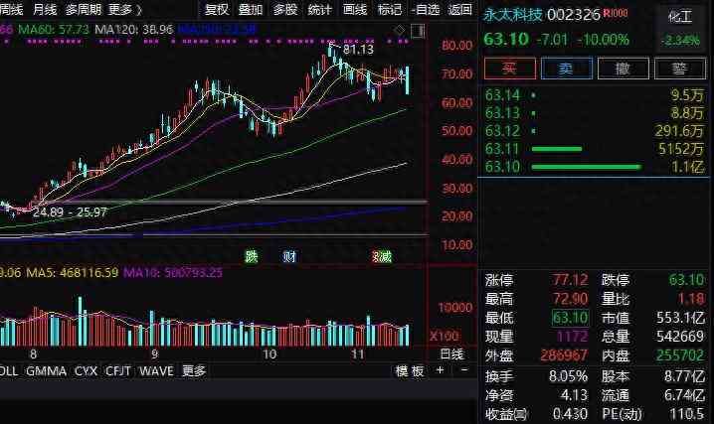714x424 pixels.
Task: Click the red 买 (buy) button
Action: tap(510, 69)
